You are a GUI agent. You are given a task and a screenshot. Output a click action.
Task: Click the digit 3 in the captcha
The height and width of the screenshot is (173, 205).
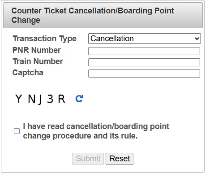[x=50, y=99]
